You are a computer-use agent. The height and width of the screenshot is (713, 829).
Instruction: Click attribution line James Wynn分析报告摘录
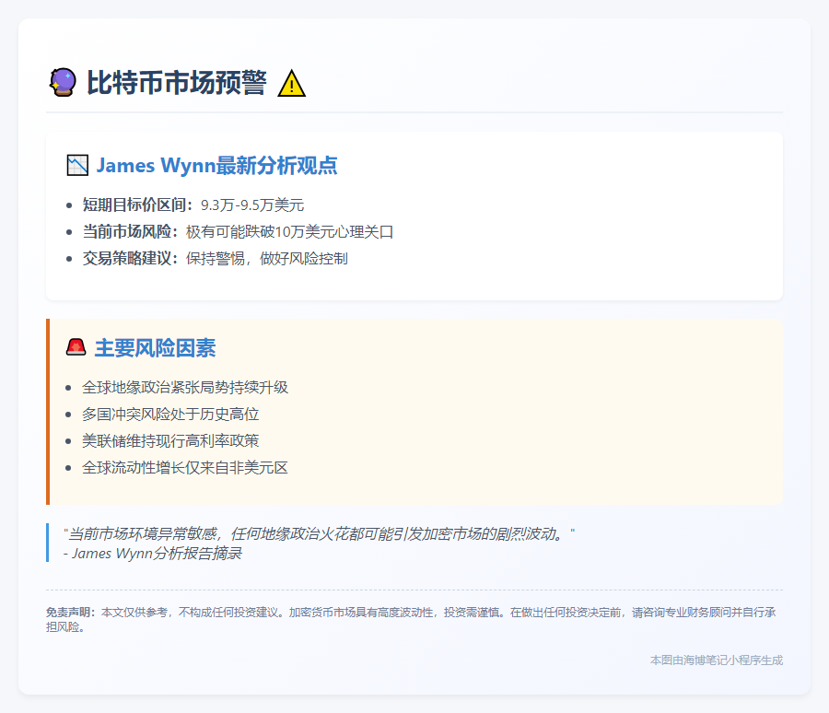click(152, 554)
